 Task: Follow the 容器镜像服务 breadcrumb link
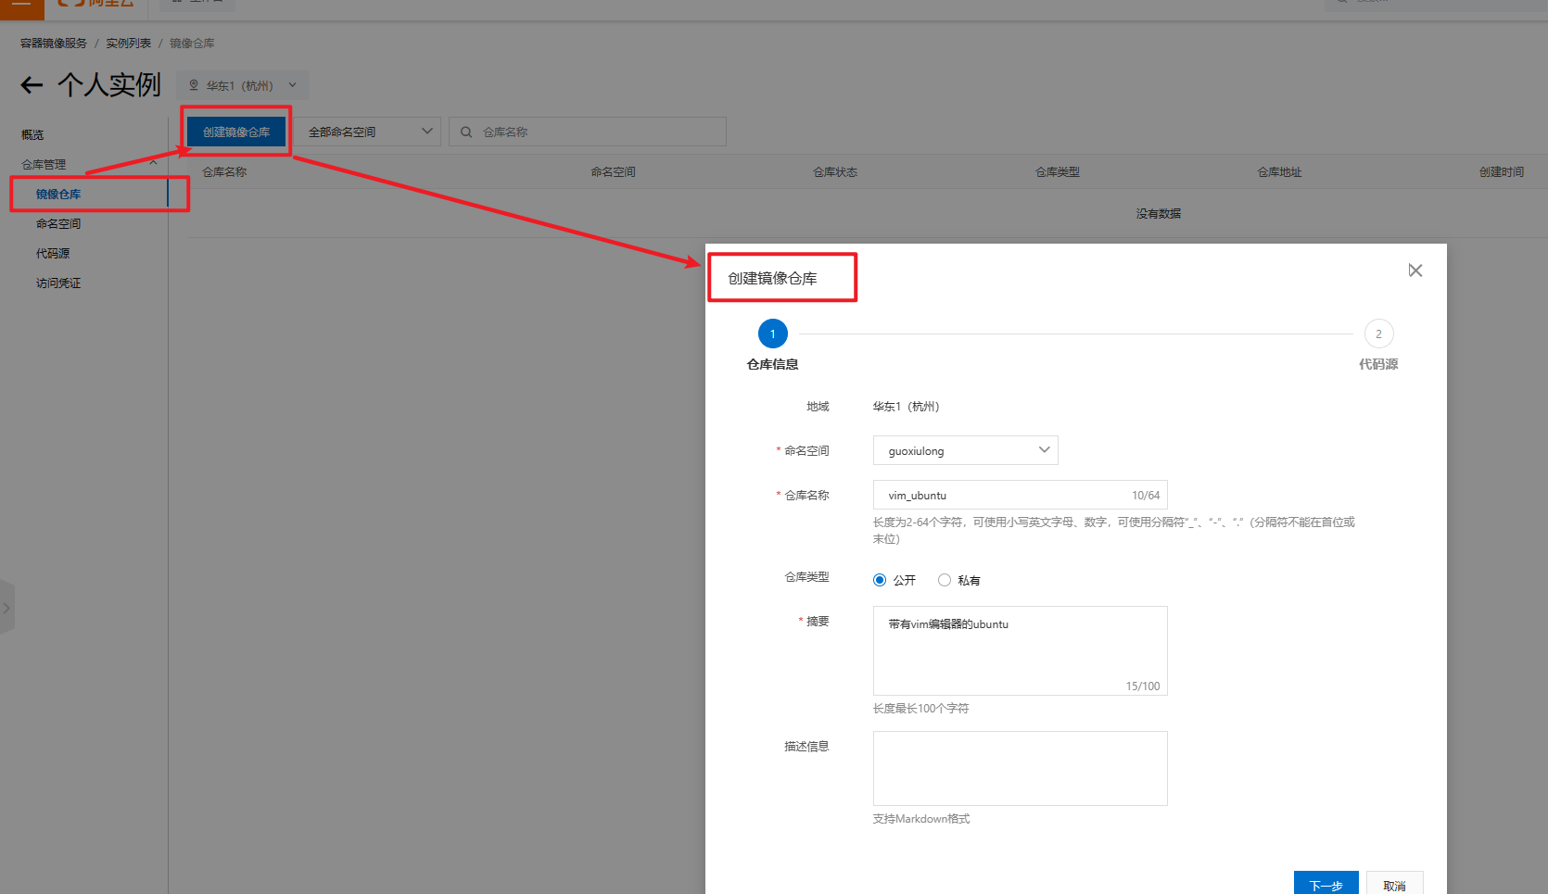point(54,44)
